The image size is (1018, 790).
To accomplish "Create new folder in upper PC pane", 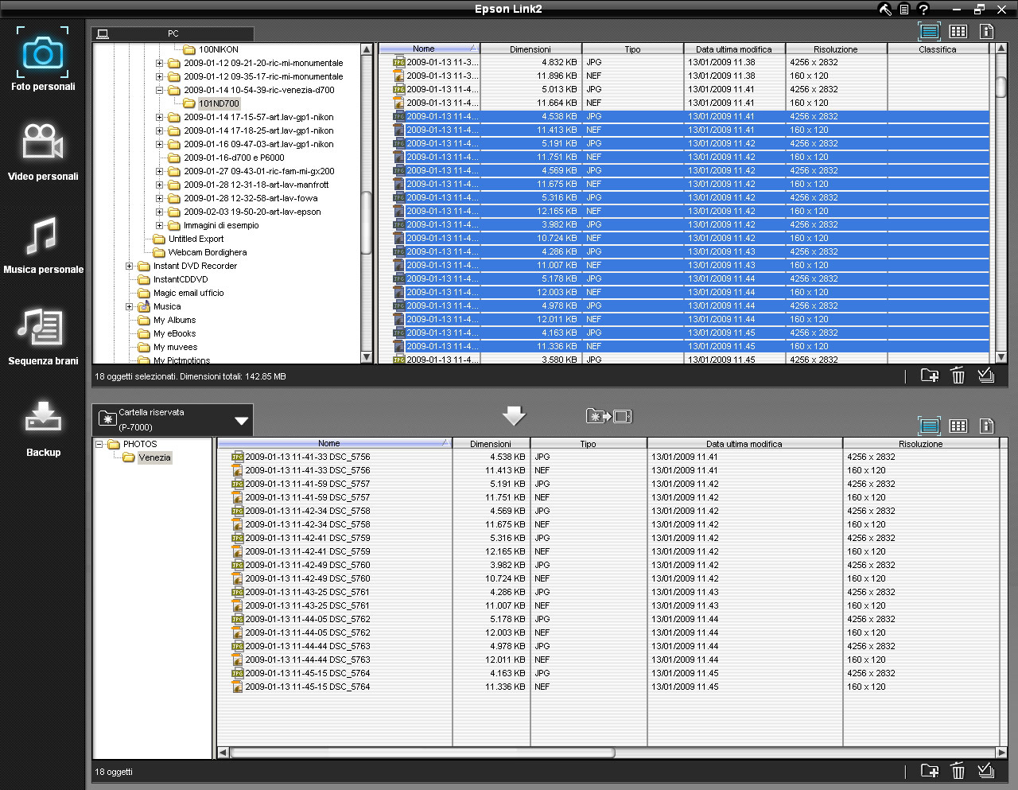I will coord(930,376).
